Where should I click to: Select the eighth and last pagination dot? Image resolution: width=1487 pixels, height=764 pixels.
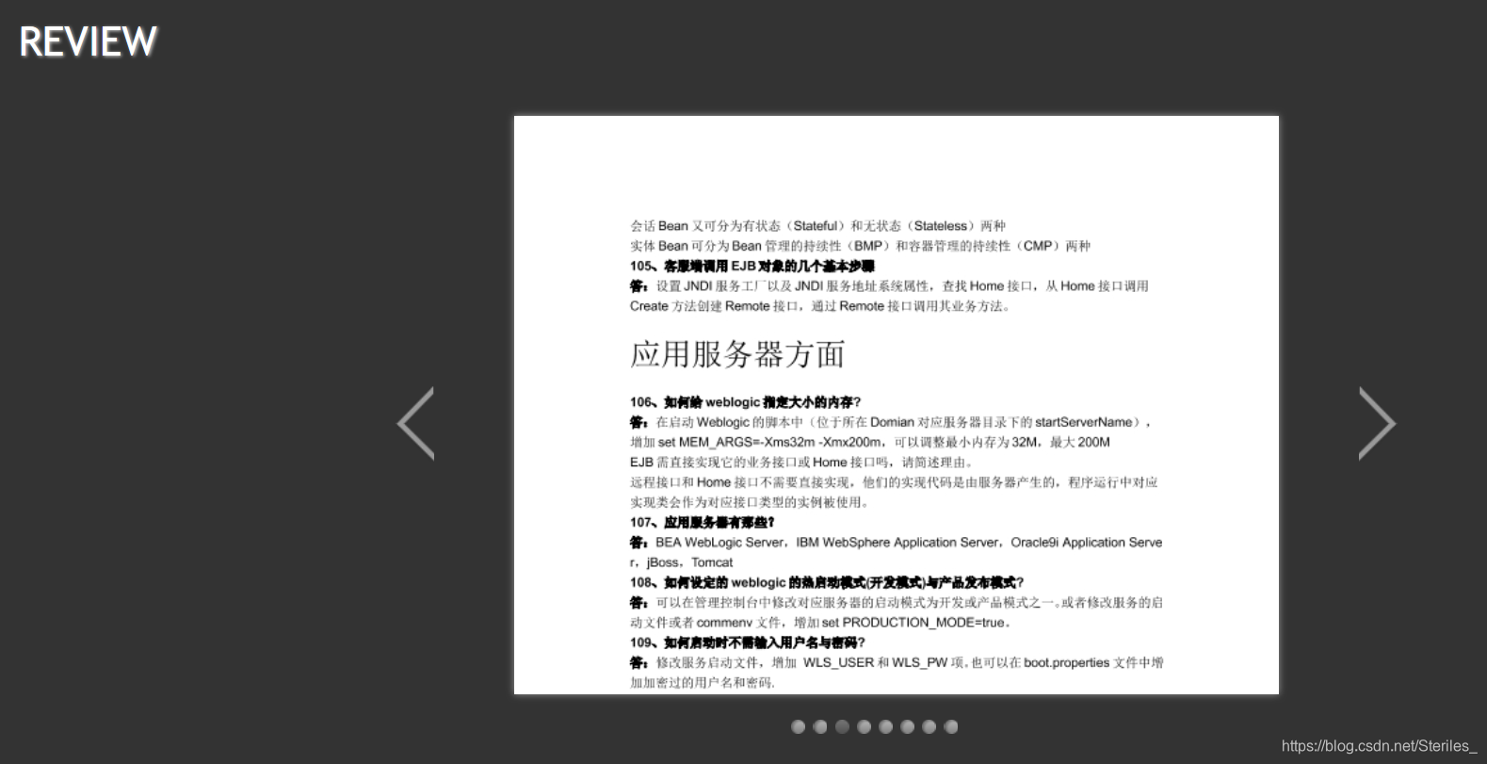click(x=951, y=726)
